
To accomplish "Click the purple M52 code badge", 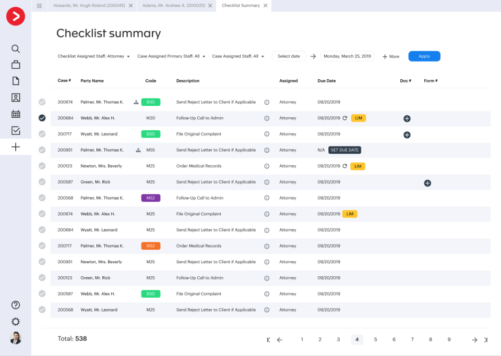I will 150,198.
